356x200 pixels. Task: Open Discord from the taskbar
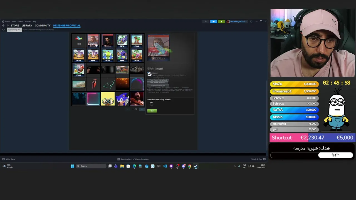[x=183, y=166]
